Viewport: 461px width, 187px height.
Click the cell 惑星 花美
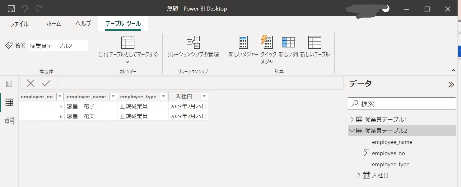(x=91, y=116)
